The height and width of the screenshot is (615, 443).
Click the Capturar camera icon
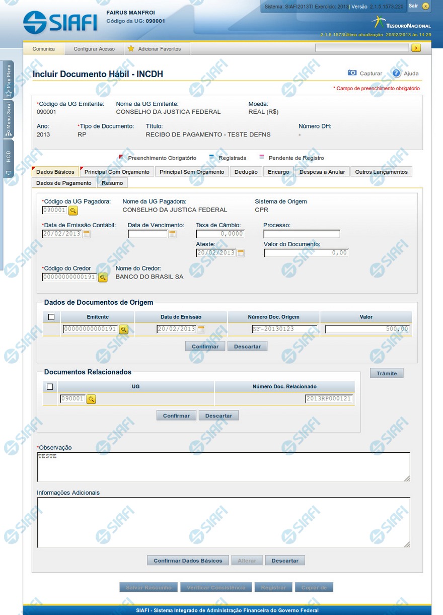point(352,73)
